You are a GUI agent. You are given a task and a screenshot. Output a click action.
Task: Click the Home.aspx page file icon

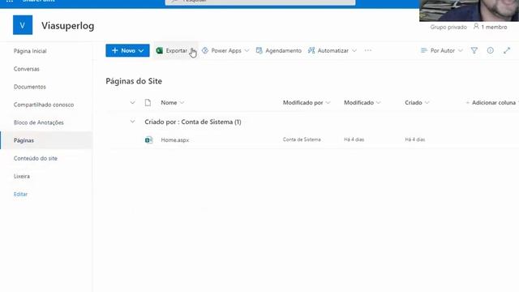pos(148,140)
